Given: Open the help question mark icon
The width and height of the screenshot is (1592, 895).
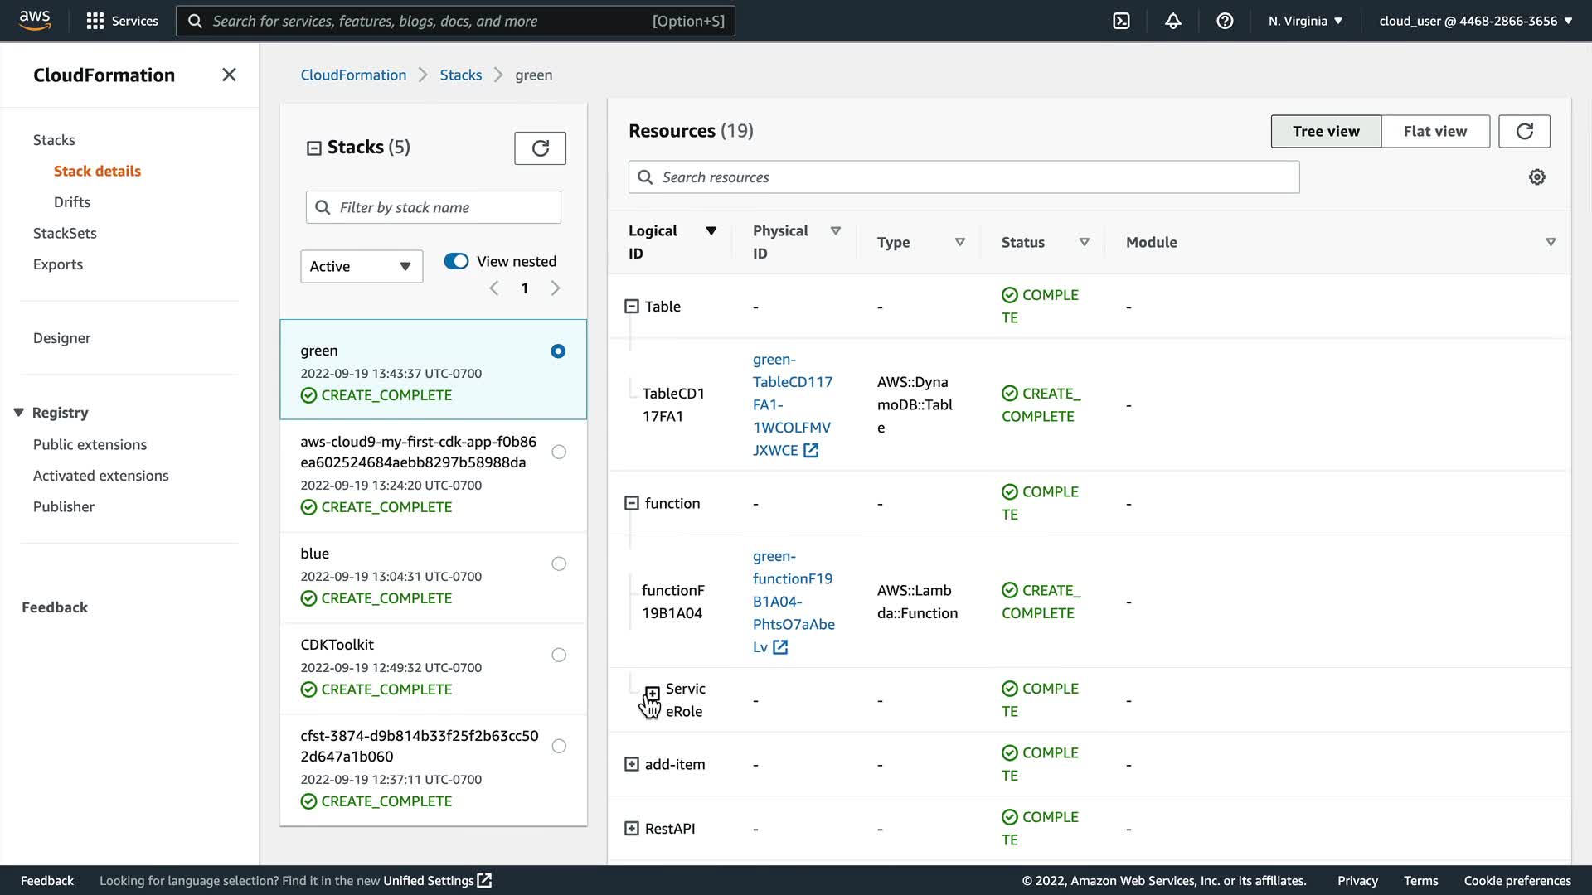Looking at the screenshot, I should 1225,21.
